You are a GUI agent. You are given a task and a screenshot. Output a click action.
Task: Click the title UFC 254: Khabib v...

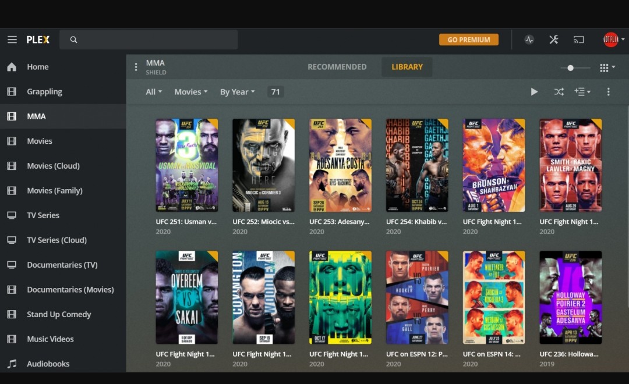pos(416,222)
